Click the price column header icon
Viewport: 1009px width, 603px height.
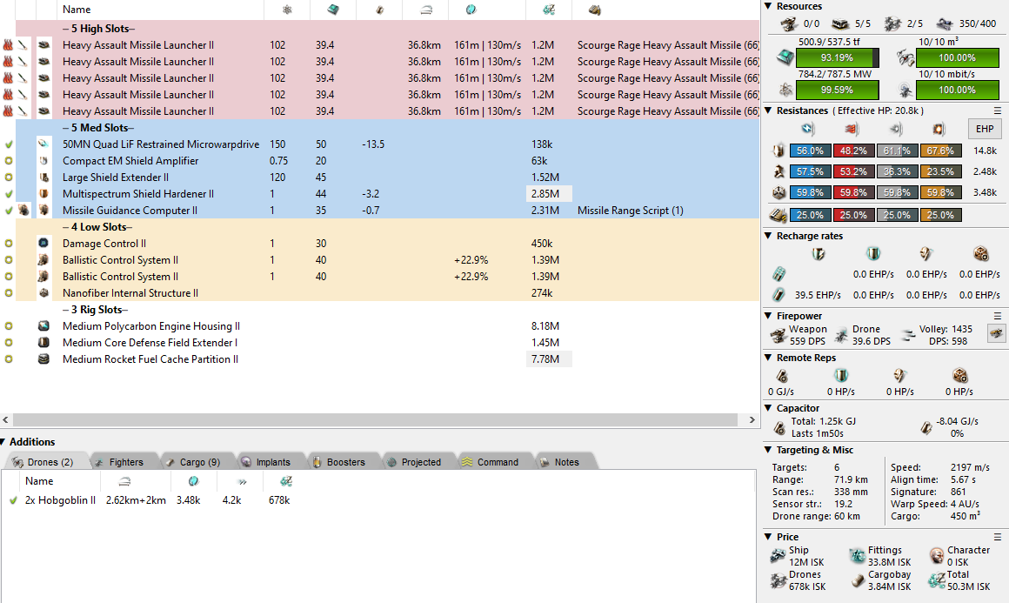point(548,10)
